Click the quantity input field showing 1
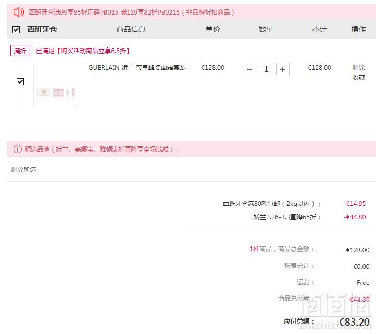Viewport: 376px width, 334px height. (266, 69)
